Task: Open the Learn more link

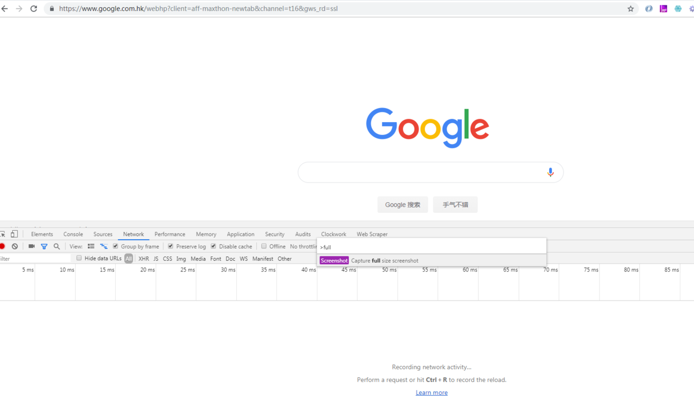Action: pos(432,392)
